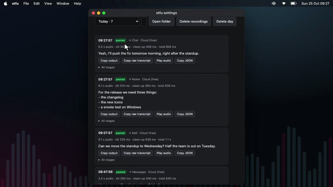Open the View menu
The width and height of the screenshot is (333, 187).
(48, 3)
